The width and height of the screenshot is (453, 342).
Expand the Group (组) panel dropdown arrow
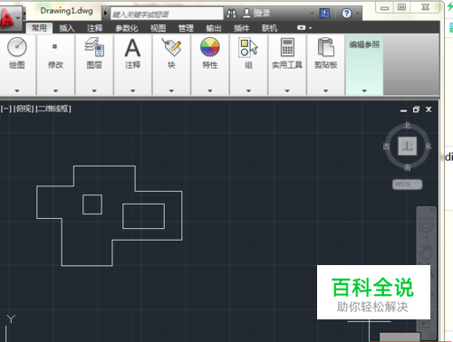click(x=248, y=90)
